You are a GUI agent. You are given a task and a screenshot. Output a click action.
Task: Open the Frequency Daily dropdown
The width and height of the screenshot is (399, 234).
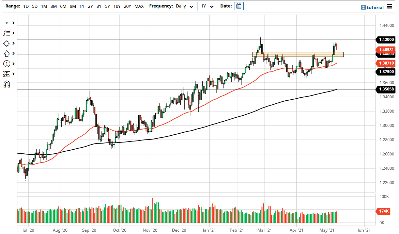point(184,6)
